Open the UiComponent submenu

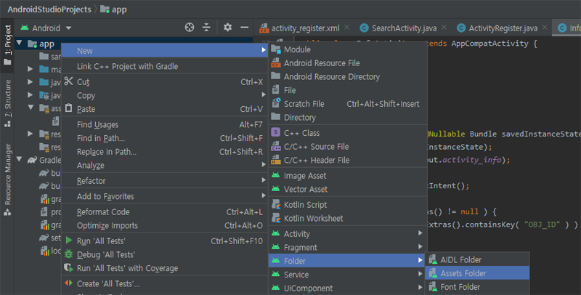[348, 288]
